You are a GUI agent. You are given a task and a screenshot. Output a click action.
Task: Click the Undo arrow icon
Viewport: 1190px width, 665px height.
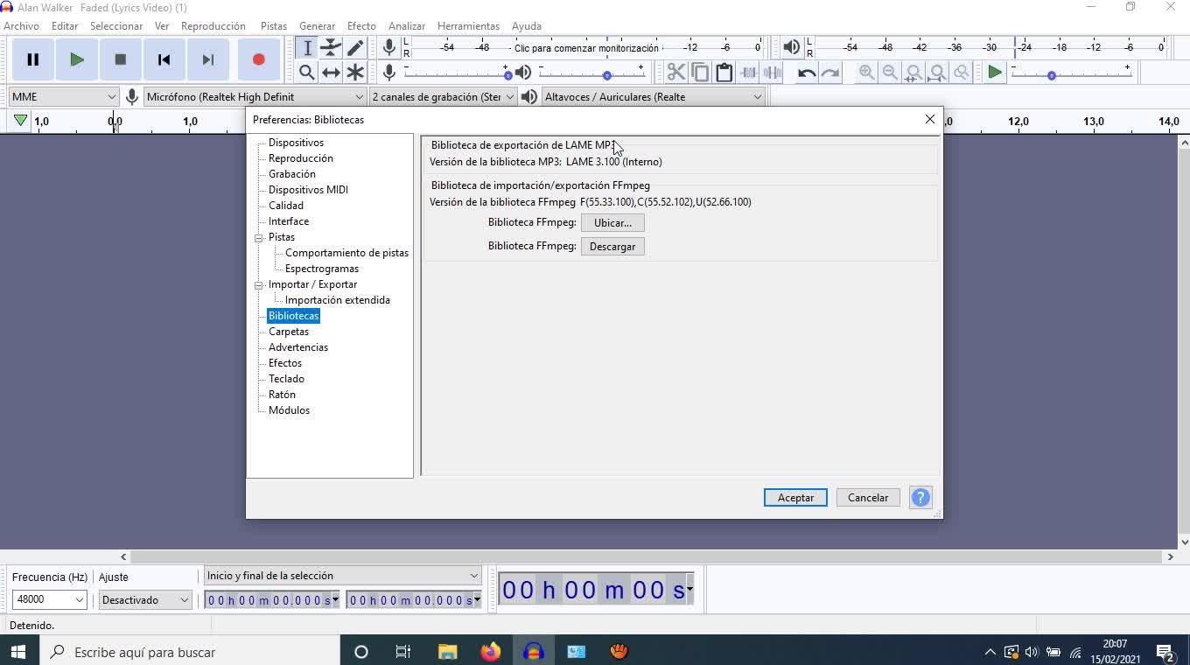coord(807,73)
